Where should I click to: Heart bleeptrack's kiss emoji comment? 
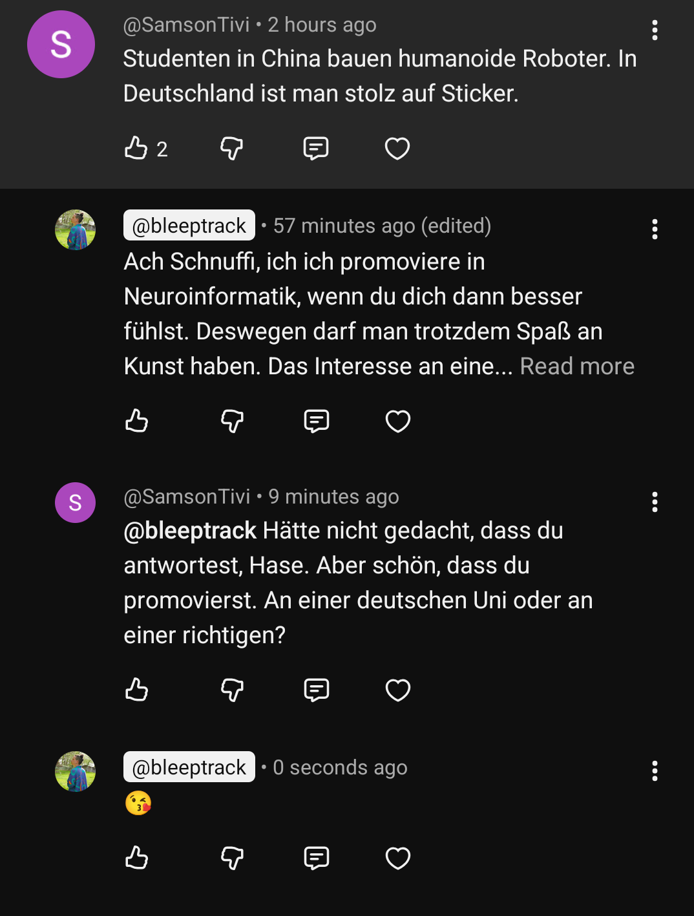[398, 858]
